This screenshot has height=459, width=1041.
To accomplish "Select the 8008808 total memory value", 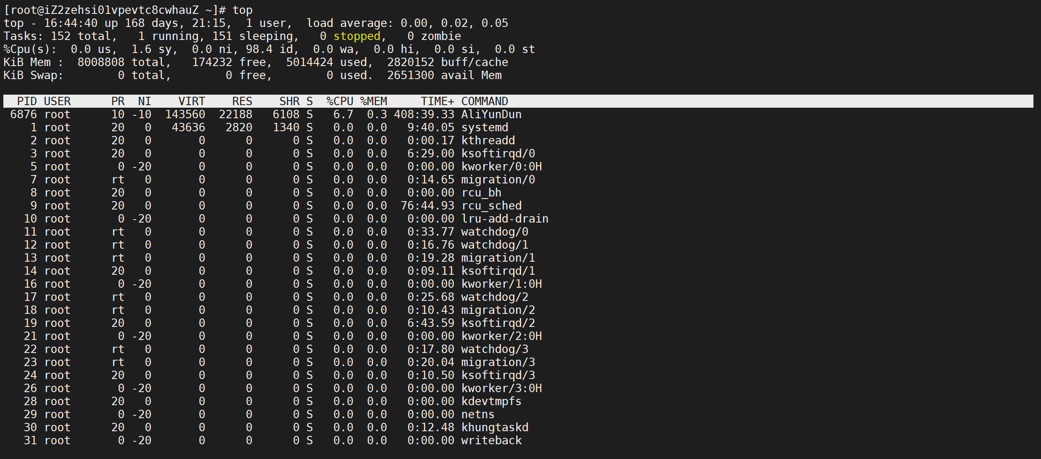I will tap(101, 62).
